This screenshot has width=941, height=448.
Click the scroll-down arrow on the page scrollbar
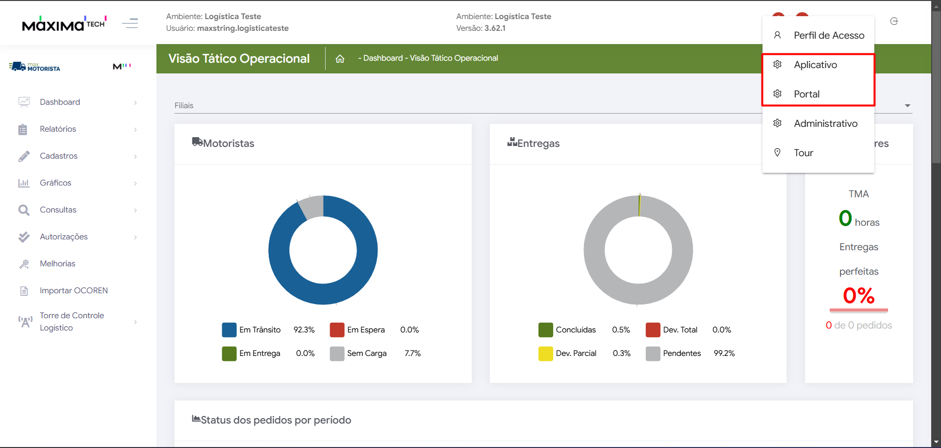936,442
